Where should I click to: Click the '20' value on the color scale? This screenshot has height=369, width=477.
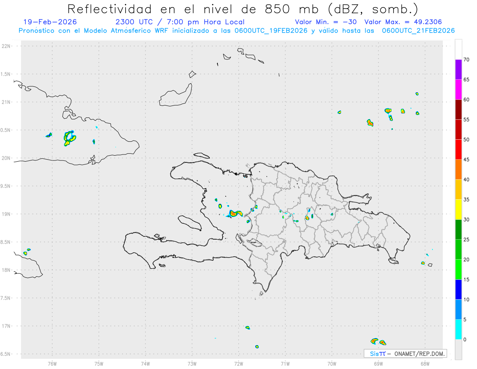coord(467,260)
